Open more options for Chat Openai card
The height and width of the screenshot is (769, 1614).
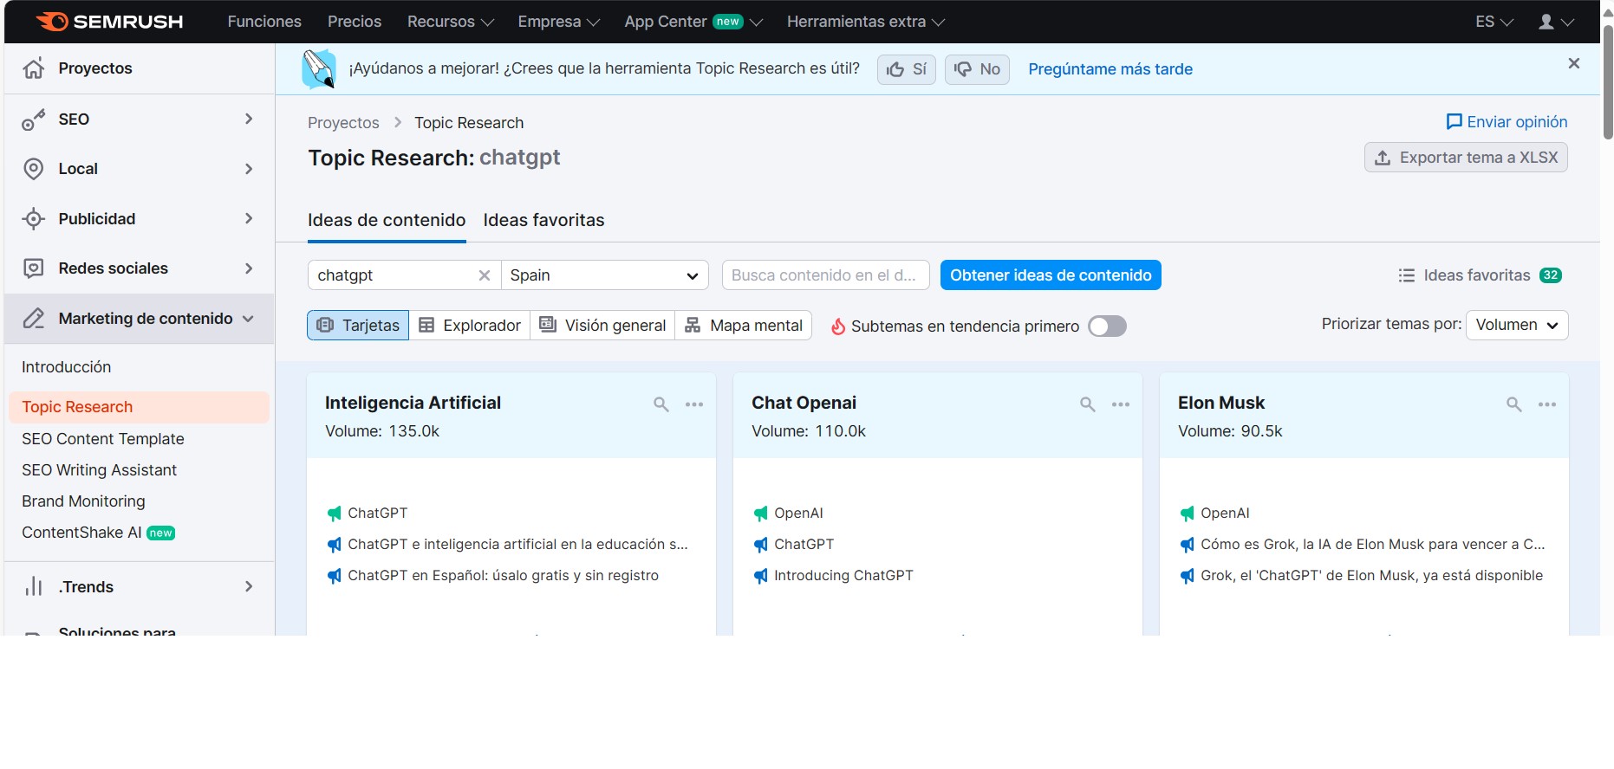coord(1121,404)
